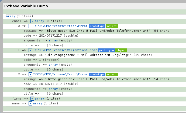Click item 0 title '' (0 chars) row
Viewport: 186px width, 113px height.
[43, 45]
